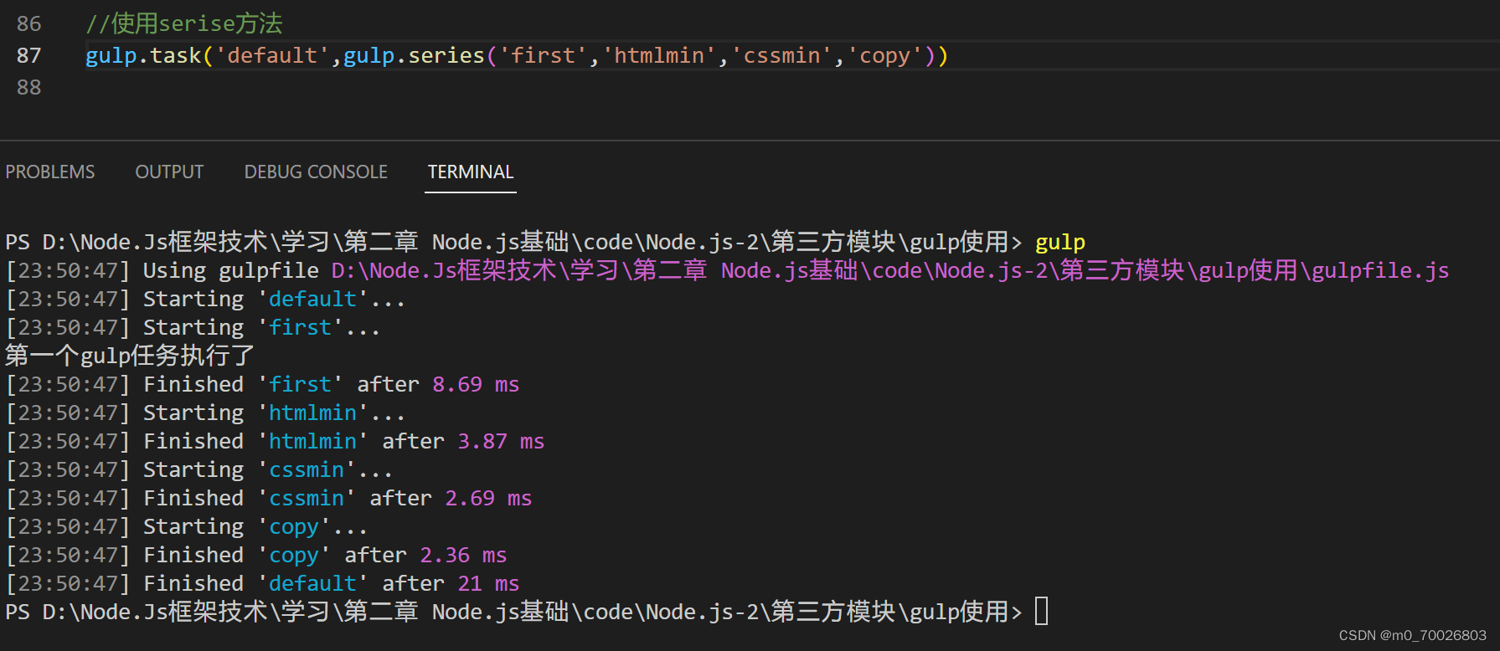Viewport: 1500px width, 651px height.
Task: Click the yellow 'gulp' command in terminal
Action: coord(1060,243)
